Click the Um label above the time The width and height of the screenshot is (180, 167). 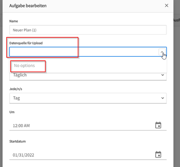pos(12,112)
